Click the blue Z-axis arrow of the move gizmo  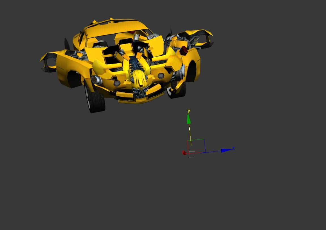point(226,150)
